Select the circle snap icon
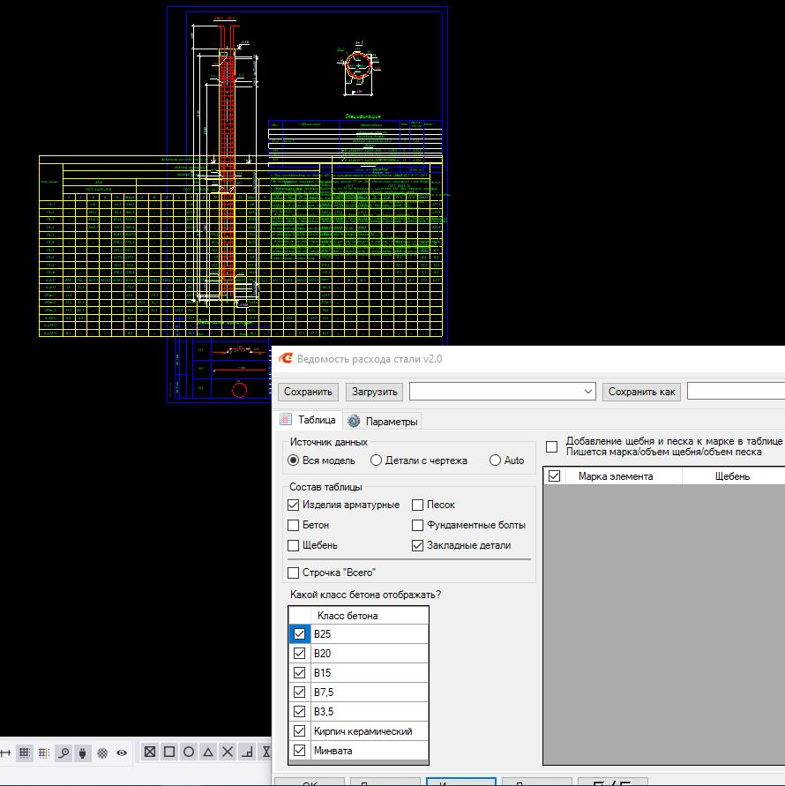The width and height of the screenshot is (785, 786). click(189, 752)
